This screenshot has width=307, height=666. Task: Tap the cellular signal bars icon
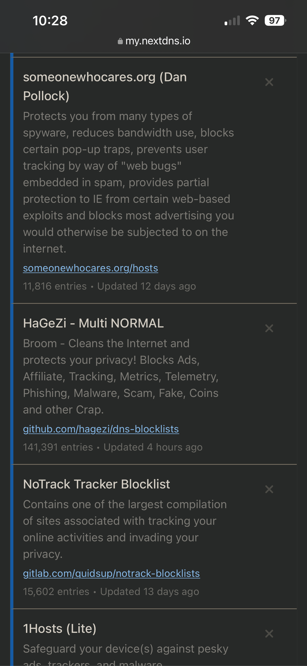tap(232, 21)
